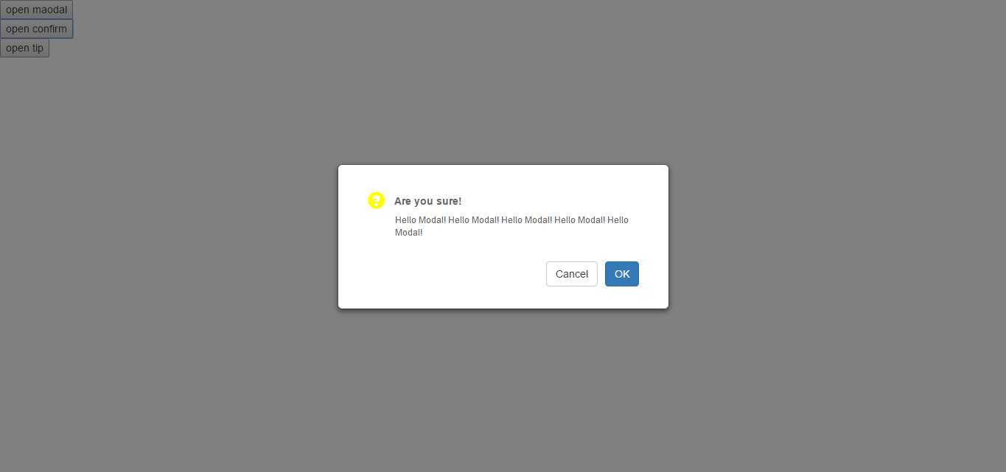Reopen the confirm via 'open confirm'
This screenshot has height=472, width=1006.
[36, 29]
